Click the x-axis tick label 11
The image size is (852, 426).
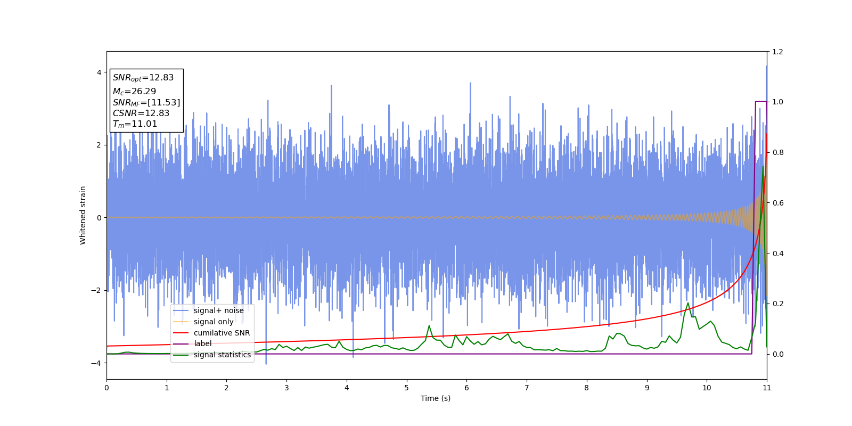(767, 388)
